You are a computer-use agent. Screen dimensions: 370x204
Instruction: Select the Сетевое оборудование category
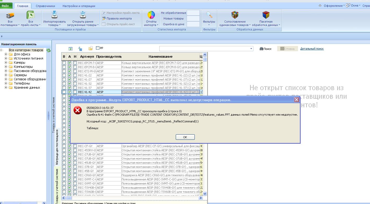[x=30, y=79]
